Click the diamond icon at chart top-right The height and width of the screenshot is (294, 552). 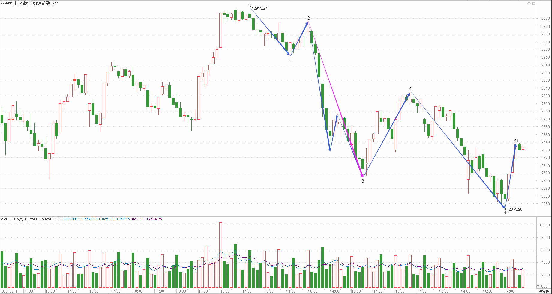529,3
